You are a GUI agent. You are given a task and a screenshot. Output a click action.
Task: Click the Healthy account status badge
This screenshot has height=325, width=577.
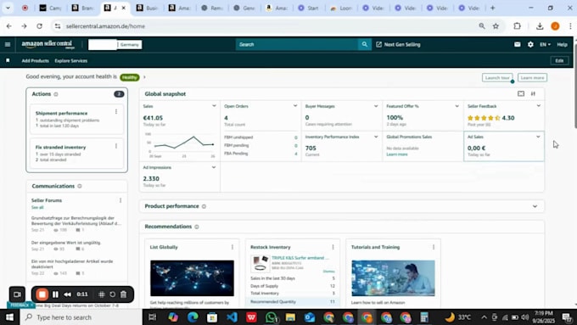[130, 77]
